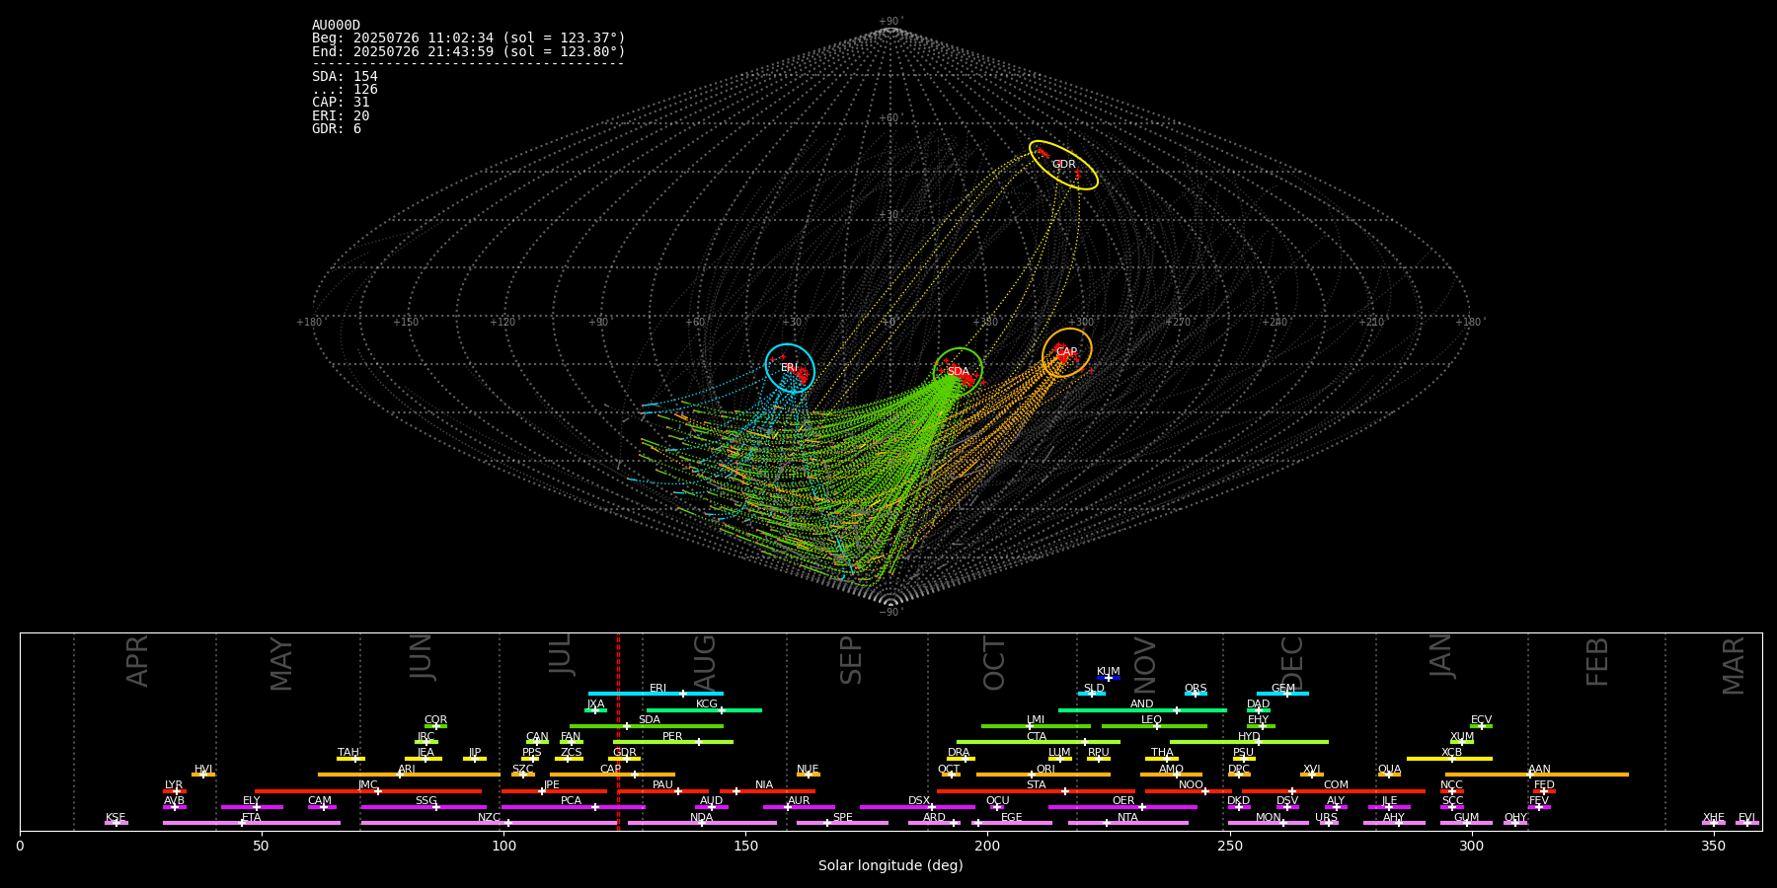Click the SDA radiant label inside the green circle

[x=958, y=372]
